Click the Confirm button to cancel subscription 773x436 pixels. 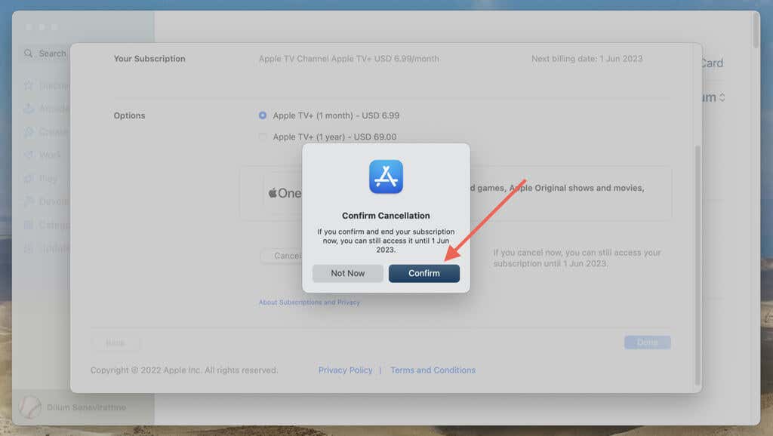(424, 273)
